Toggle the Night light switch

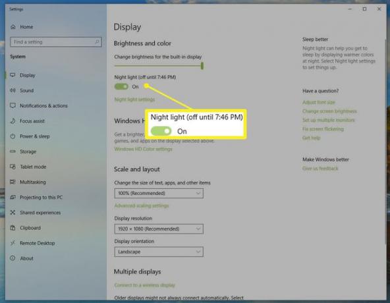(121, 86)
